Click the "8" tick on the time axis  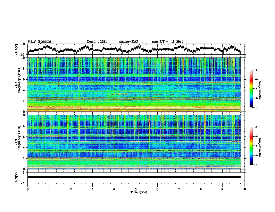(201, 189)
